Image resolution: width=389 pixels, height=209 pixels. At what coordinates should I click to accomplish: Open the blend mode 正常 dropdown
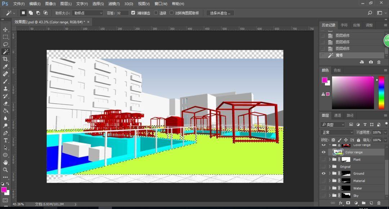(x=337, y=132)
